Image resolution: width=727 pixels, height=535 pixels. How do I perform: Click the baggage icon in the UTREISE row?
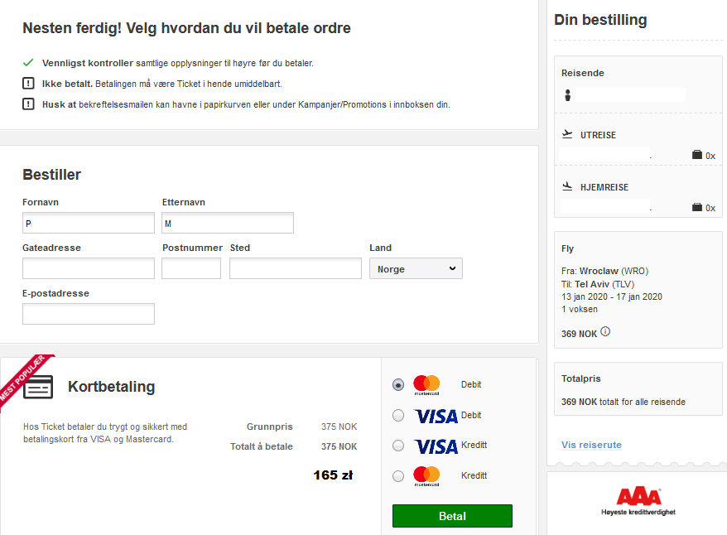[x=697, y=155]
